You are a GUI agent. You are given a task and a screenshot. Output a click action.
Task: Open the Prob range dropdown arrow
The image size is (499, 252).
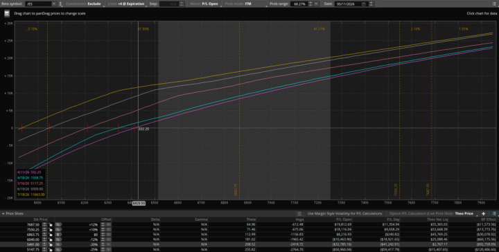(x=316, y=4)
